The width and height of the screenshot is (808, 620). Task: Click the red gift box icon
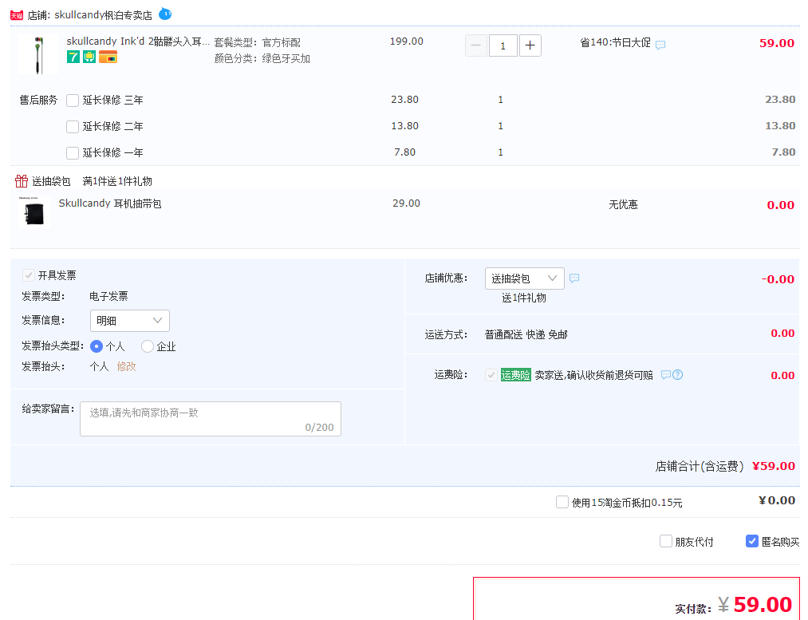coord(21,181)
